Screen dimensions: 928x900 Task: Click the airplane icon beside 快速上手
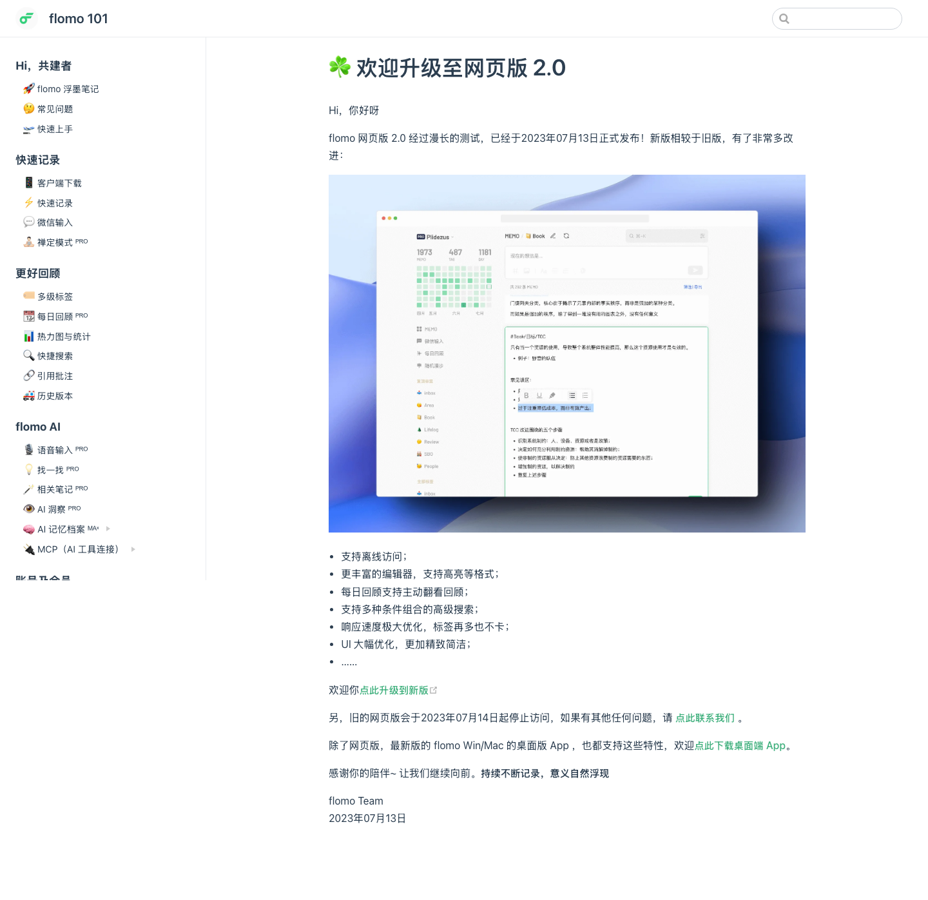[29, 129]
